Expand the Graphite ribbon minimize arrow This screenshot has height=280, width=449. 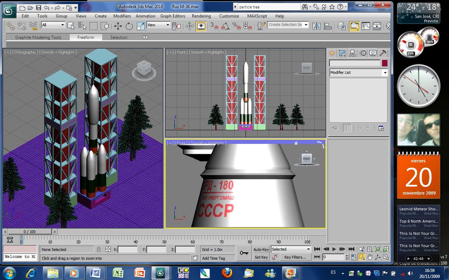click(x=146, y=37)
